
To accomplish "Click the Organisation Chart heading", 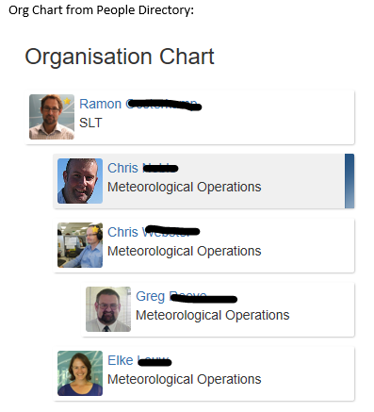I will (120, 57).
